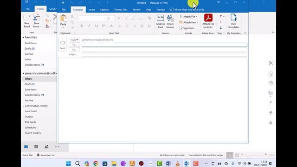The width and height of the screenshot is (297, 167).
Task: Open the Word taskbar icon
Action: 168,163
